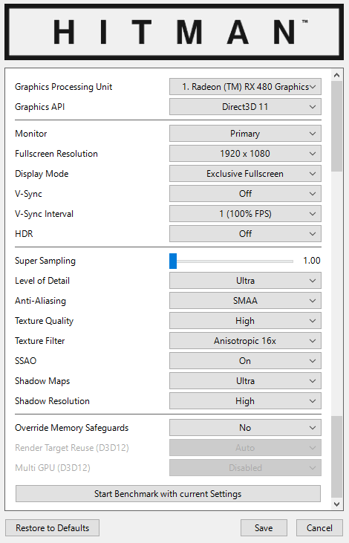
Task: Open Texture Filter dropdown showing Anisotropic 16x
Action: coord(245,341)
